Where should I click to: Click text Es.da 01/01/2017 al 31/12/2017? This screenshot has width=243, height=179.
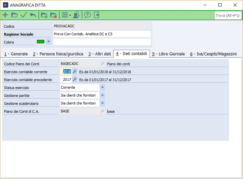click(x=105, y=80)
